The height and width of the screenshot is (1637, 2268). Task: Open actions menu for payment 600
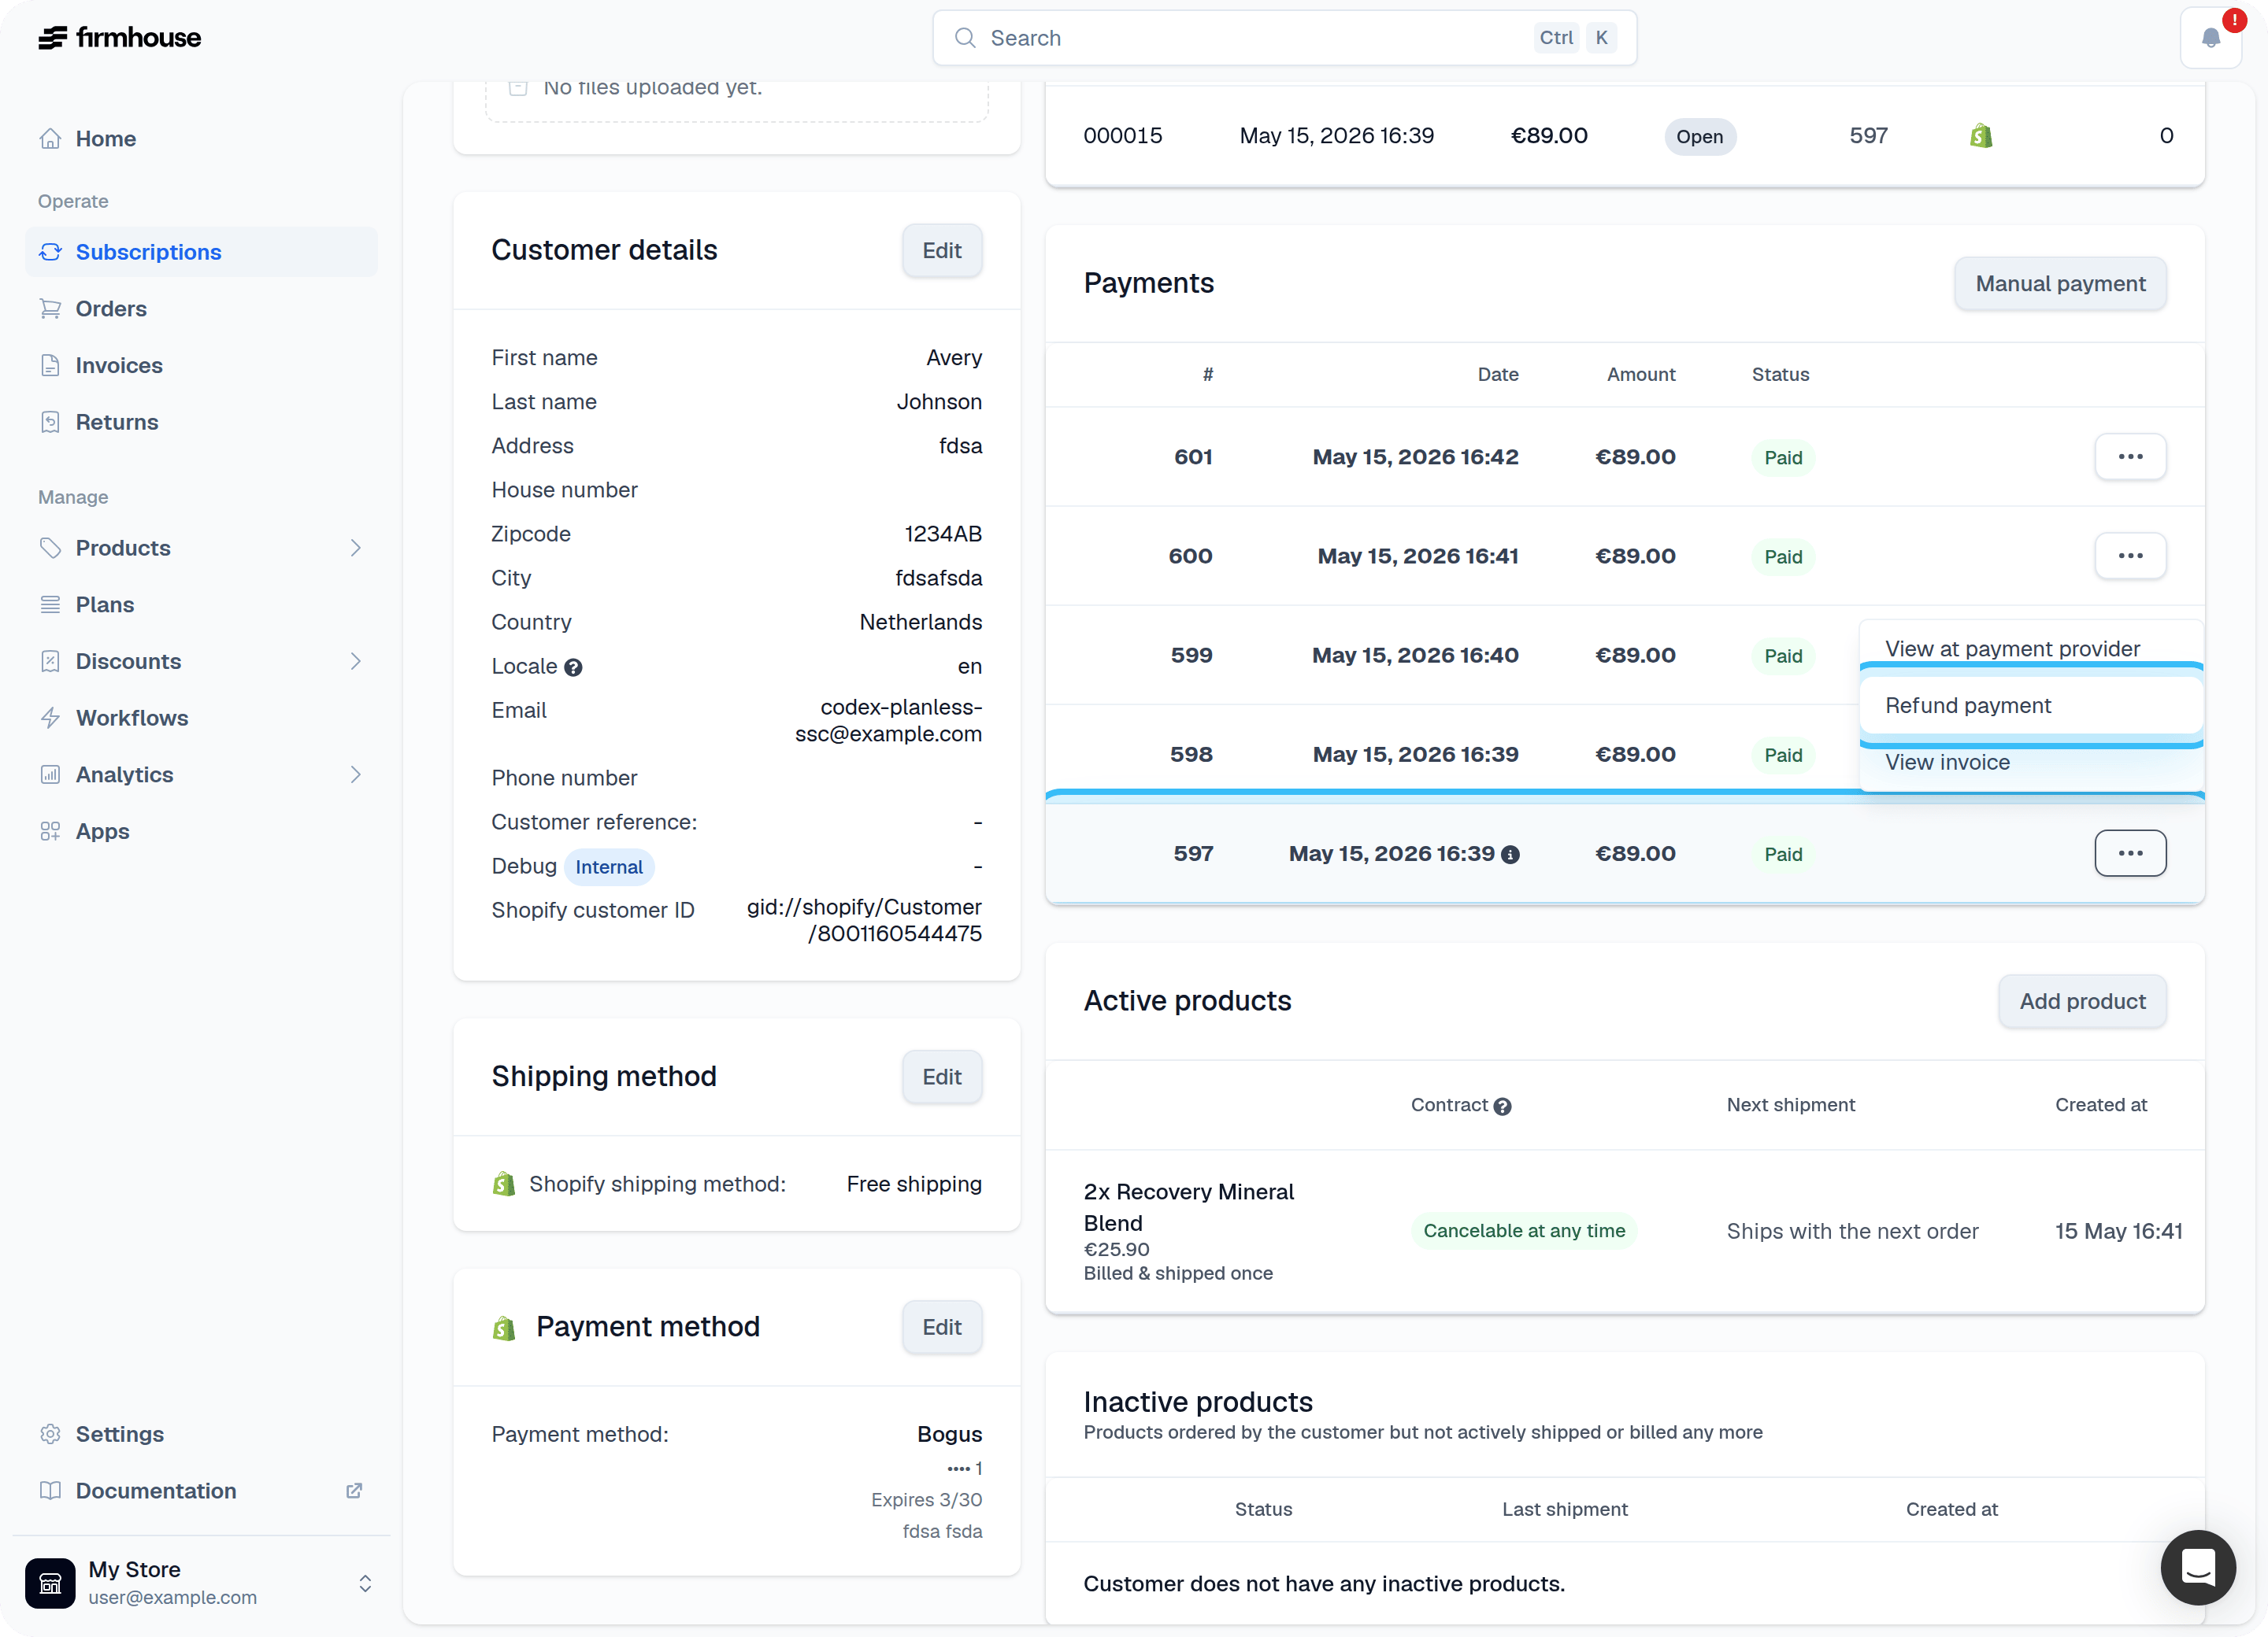click(2131, 556)
